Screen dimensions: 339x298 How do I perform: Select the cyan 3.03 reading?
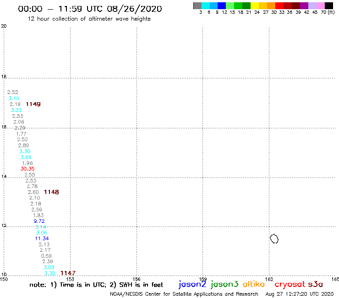49,267
